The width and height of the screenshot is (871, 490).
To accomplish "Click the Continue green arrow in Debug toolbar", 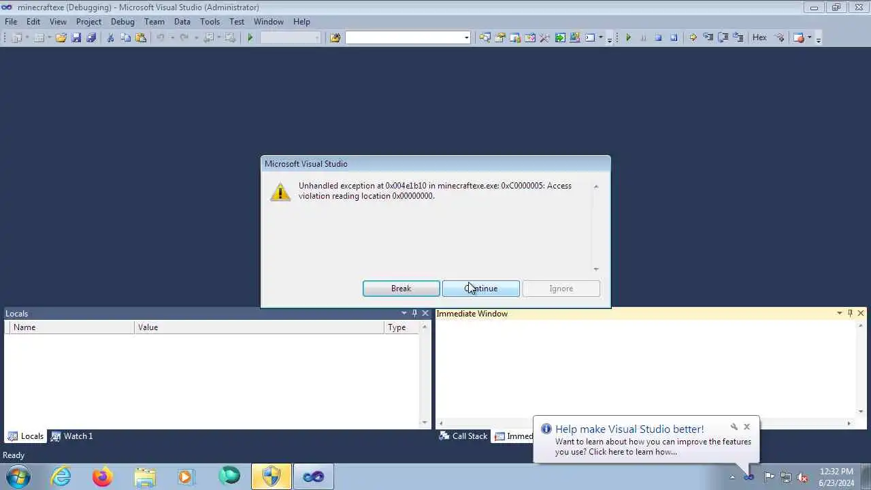I will click(x=628, y=37).
